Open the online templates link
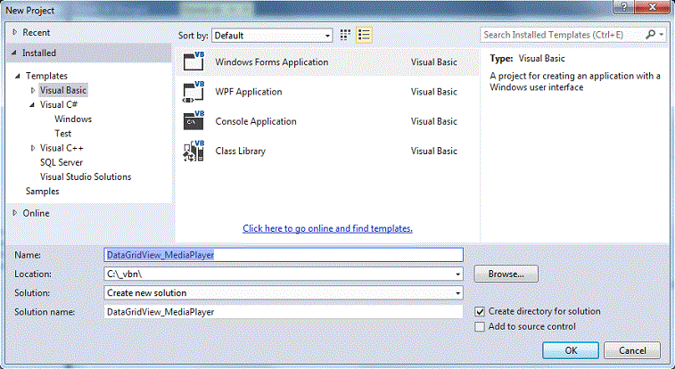 coord(327,228)
